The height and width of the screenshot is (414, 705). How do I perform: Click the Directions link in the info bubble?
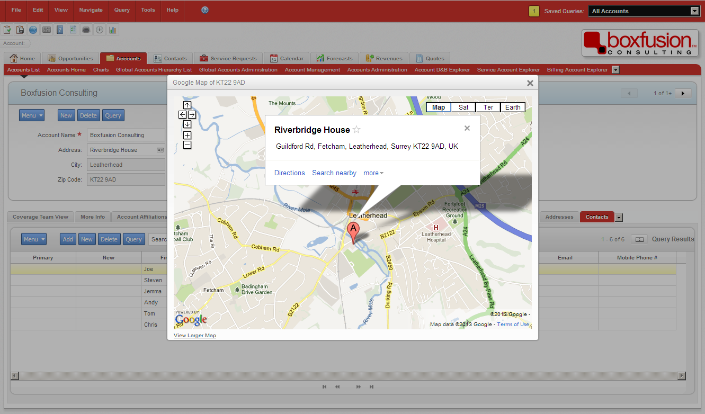[290, 173]
